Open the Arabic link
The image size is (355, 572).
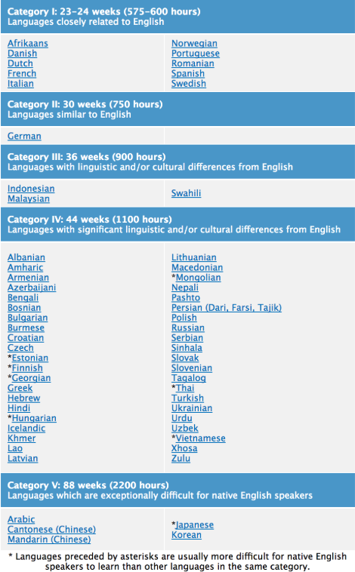pos(21,519)
